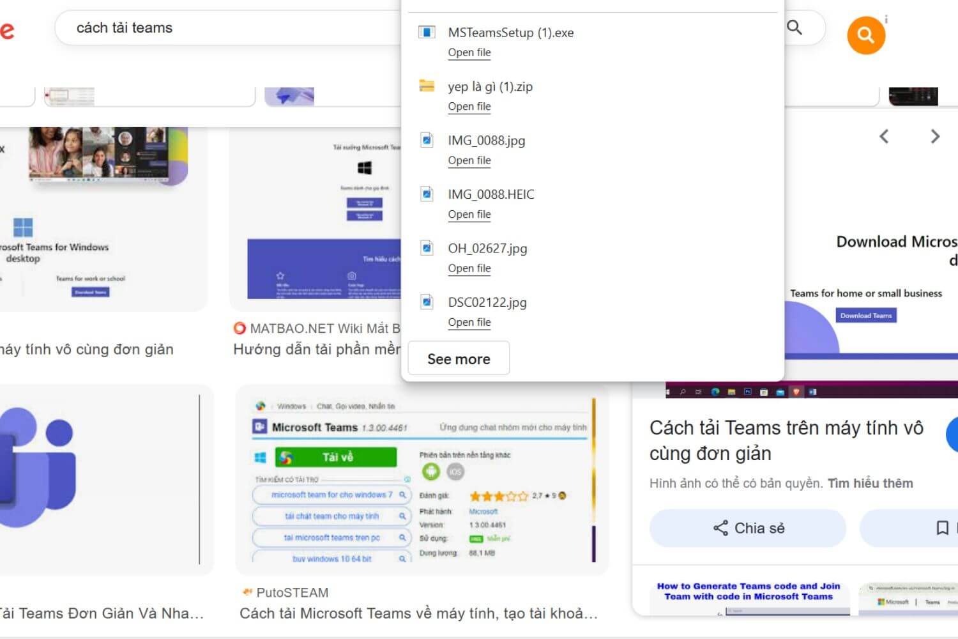This screenshot has height=639, width=958.
Task: Open Teams for Windows desktop image result
Action: tap(102, 219)
